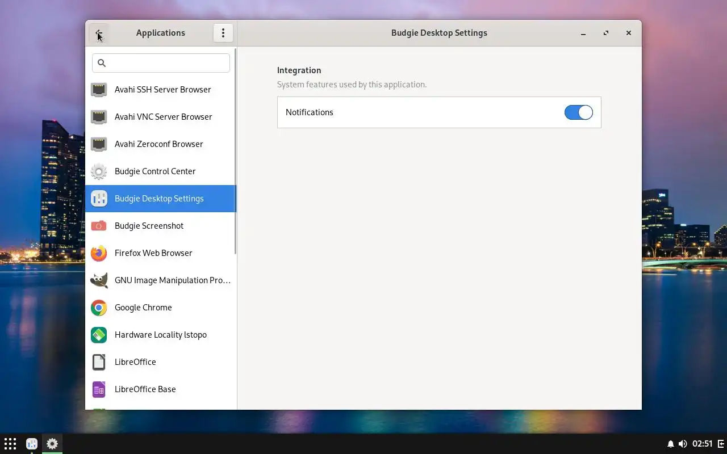
Task: Click the Budgie Desktop Settings list icon
Action: click(99, 199)
